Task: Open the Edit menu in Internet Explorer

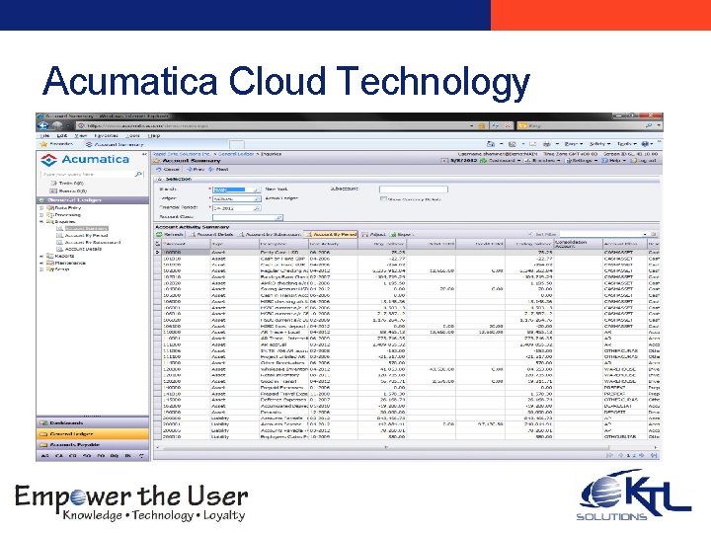Action: (61, 135)
